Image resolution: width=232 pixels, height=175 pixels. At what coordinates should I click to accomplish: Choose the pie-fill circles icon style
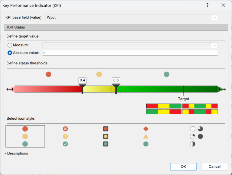point(196,136)
